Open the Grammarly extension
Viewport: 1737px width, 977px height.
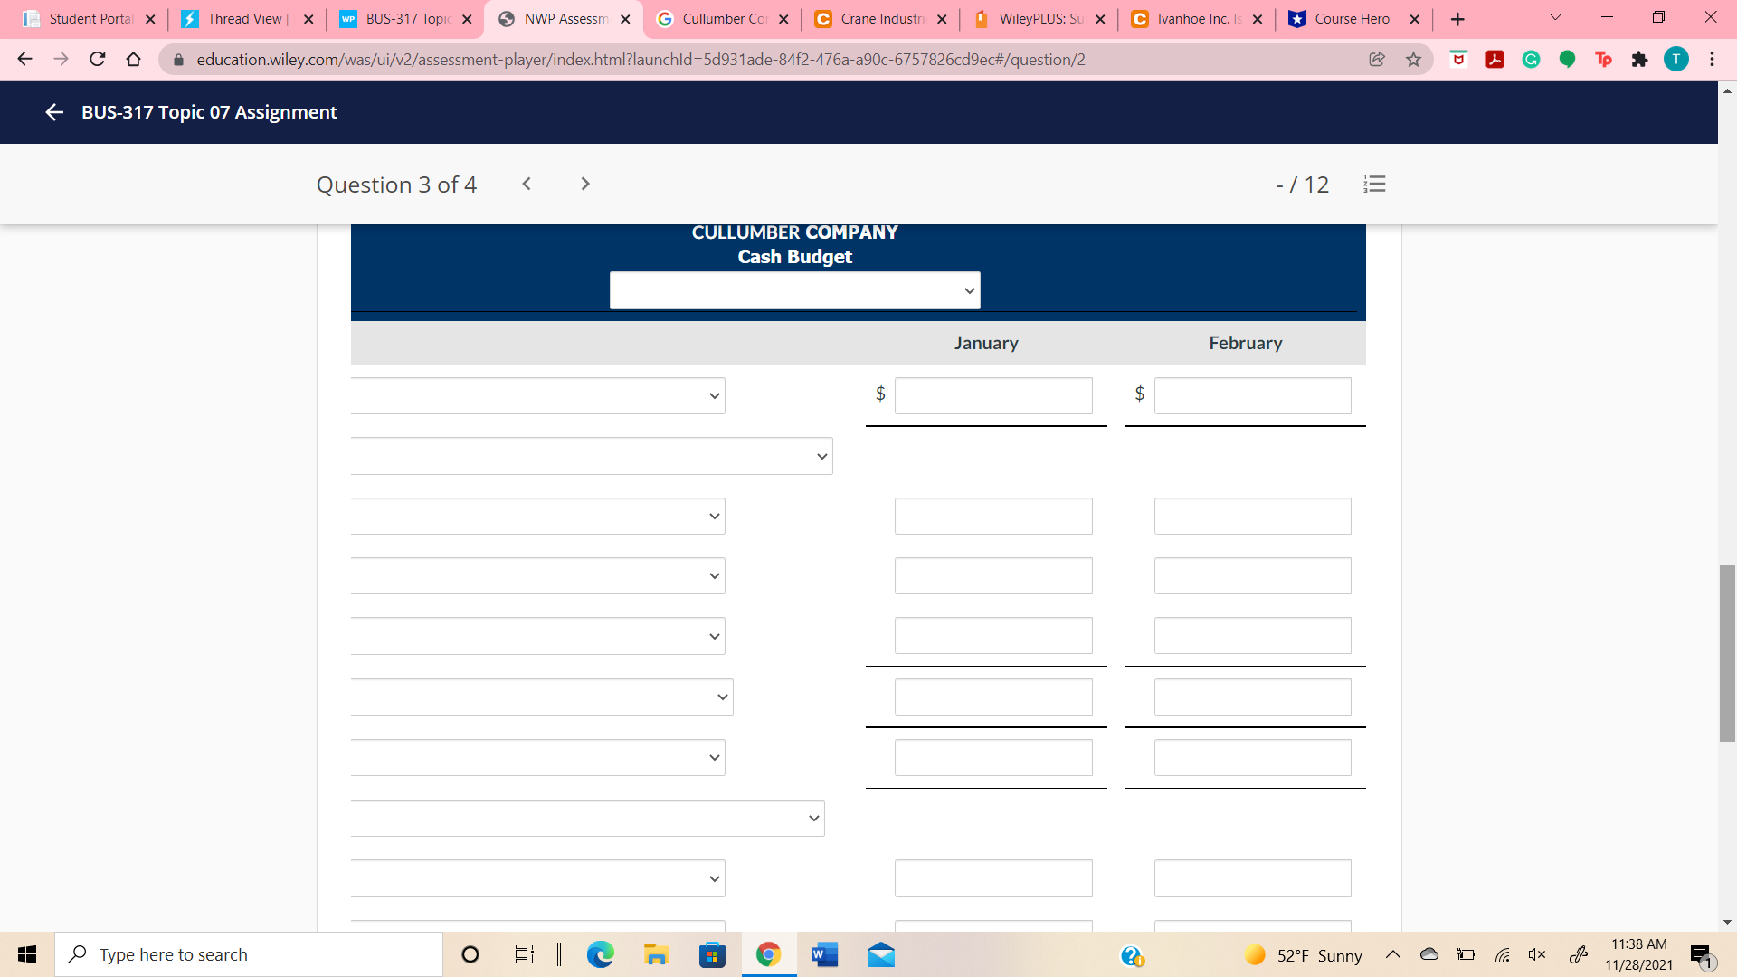(1532, 59)
